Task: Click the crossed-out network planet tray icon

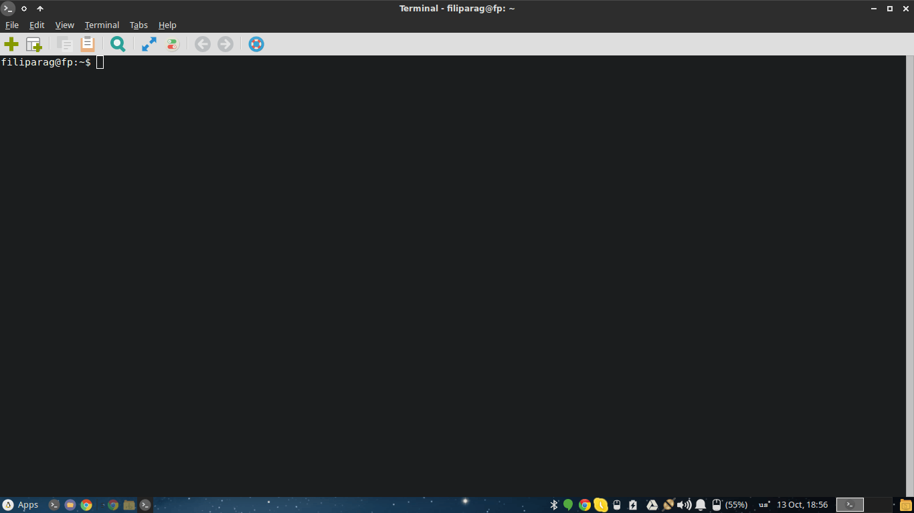Action: (x=668, y=505)
